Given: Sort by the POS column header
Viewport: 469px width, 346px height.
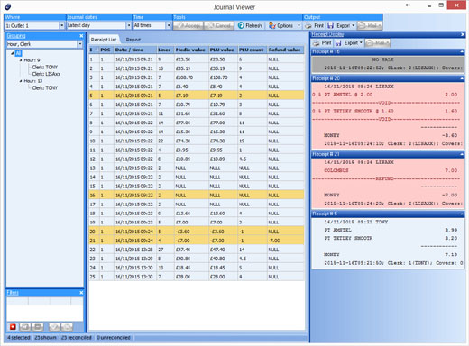Looking at the screenshot, I should [x=106, y=50].
